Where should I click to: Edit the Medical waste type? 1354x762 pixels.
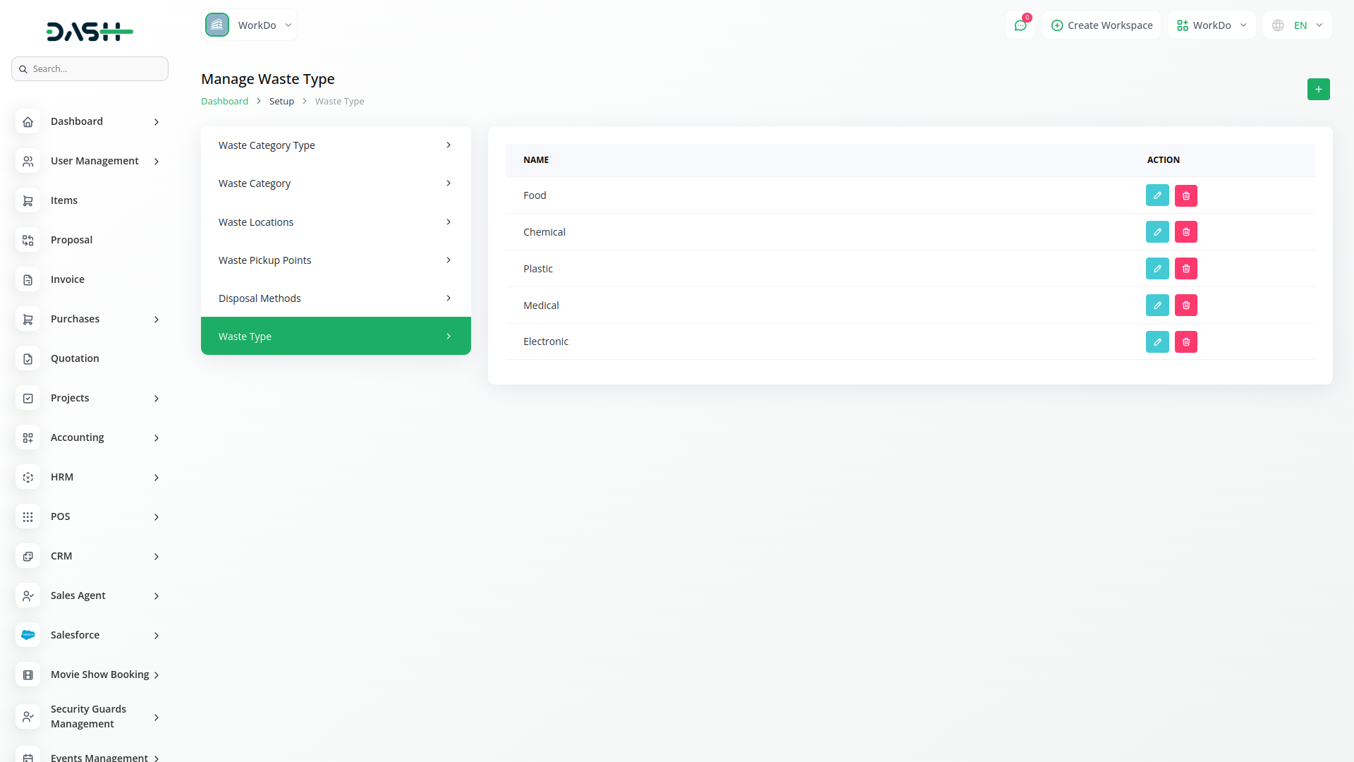point(1157,306)
